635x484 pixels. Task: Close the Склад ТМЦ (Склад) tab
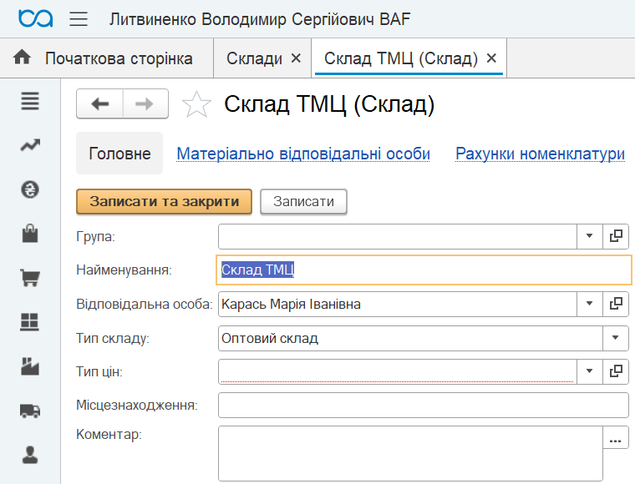coord(491,58)
